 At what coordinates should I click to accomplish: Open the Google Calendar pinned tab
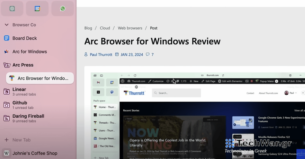click(x=37, y=8)
